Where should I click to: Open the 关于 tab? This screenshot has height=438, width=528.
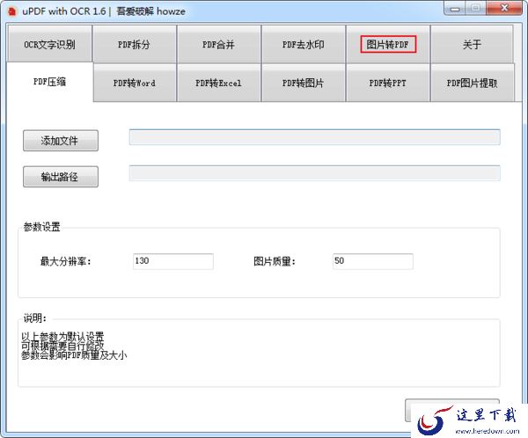(472, 44)
